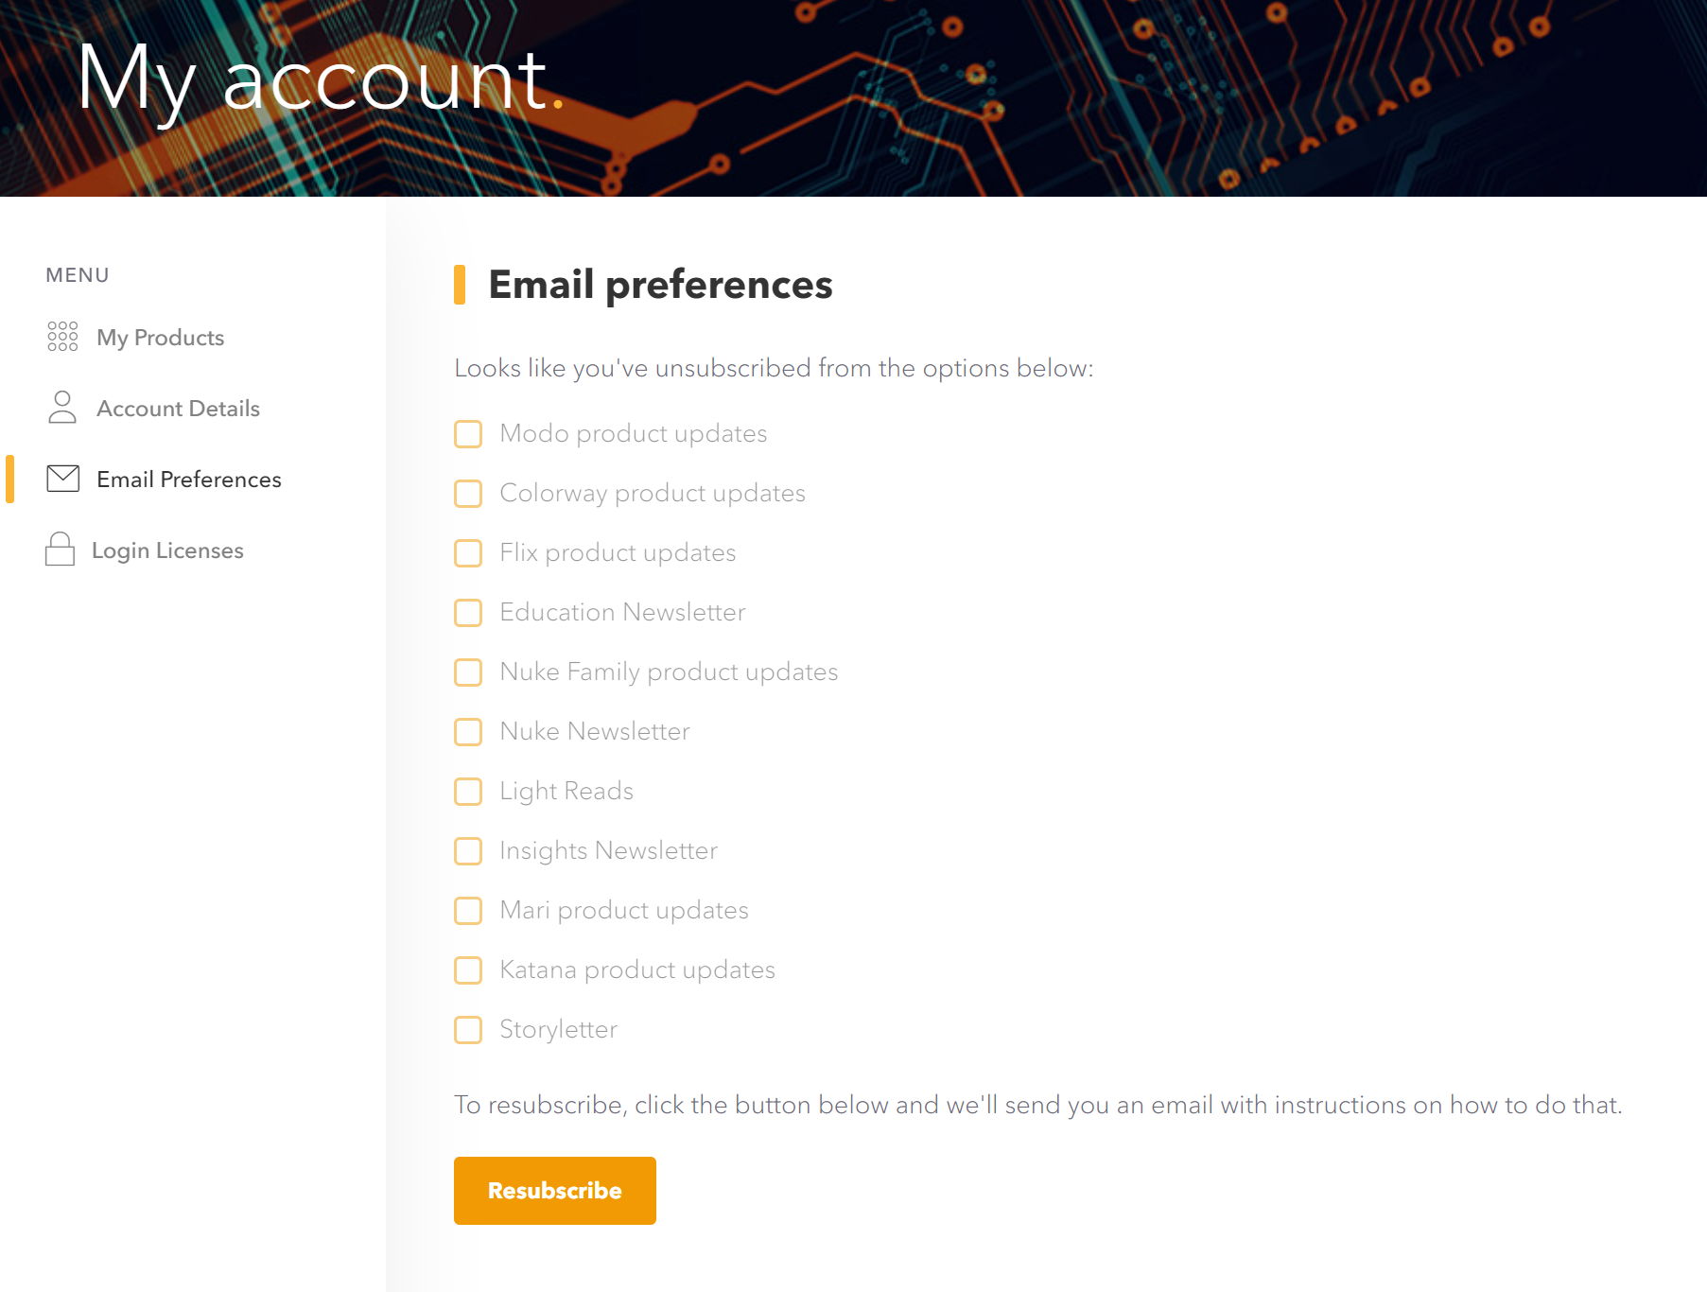
Task: Check Nuke Family product updates box
Action: pos(468,672)
